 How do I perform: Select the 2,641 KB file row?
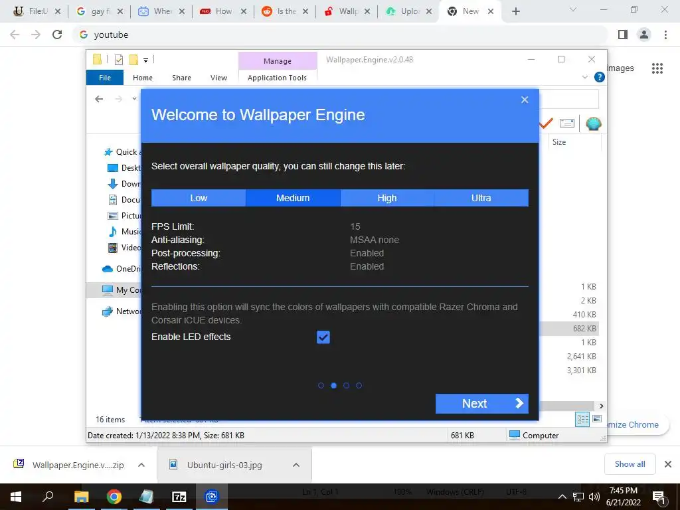click(569, 356)
